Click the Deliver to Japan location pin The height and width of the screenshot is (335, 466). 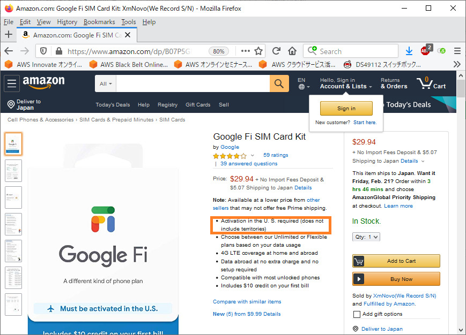coord(11,104)
